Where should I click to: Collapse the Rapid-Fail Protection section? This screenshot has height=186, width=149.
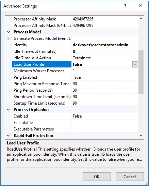coord(8,136)
